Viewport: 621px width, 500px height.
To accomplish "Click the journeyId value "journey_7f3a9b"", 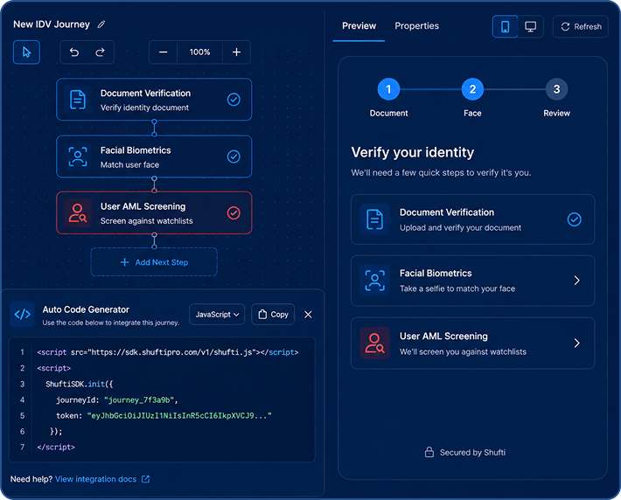I will (138, 399).
